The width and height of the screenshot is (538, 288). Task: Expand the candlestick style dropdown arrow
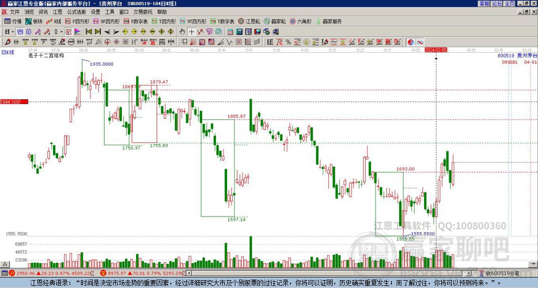61,32
